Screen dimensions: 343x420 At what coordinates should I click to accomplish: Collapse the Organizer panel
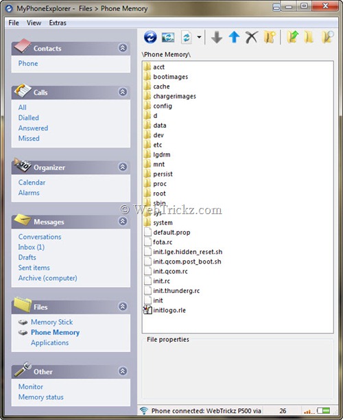[x=123, y=167]
